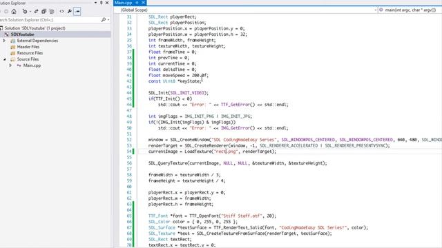
Task: Click "SDL CodingMadeEasy Series" window title string
Action: (x=244, y=140)
